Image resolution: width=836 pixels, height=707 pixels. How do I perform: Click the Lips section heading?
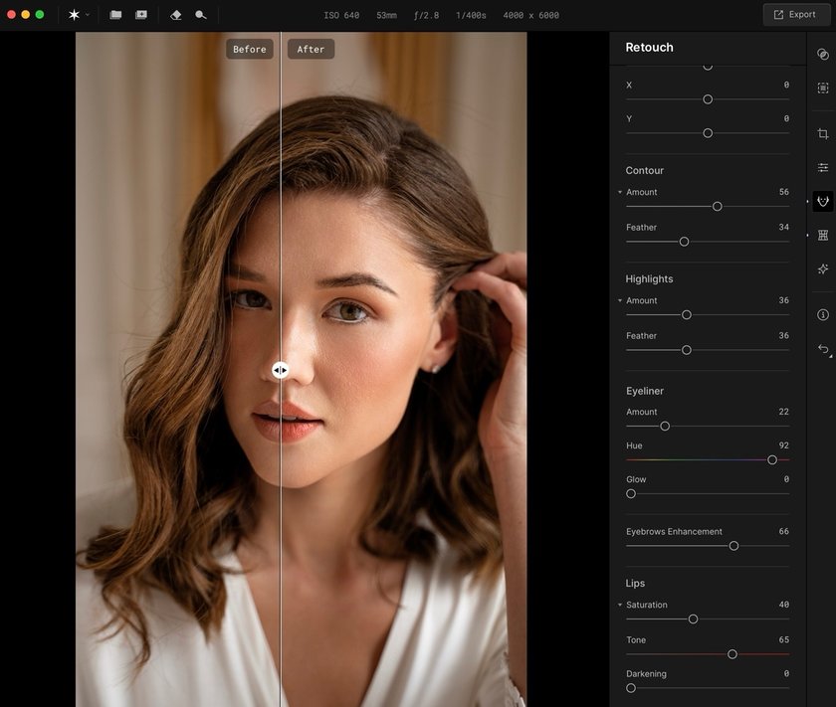pyautogui.click(x=635, y=584)
